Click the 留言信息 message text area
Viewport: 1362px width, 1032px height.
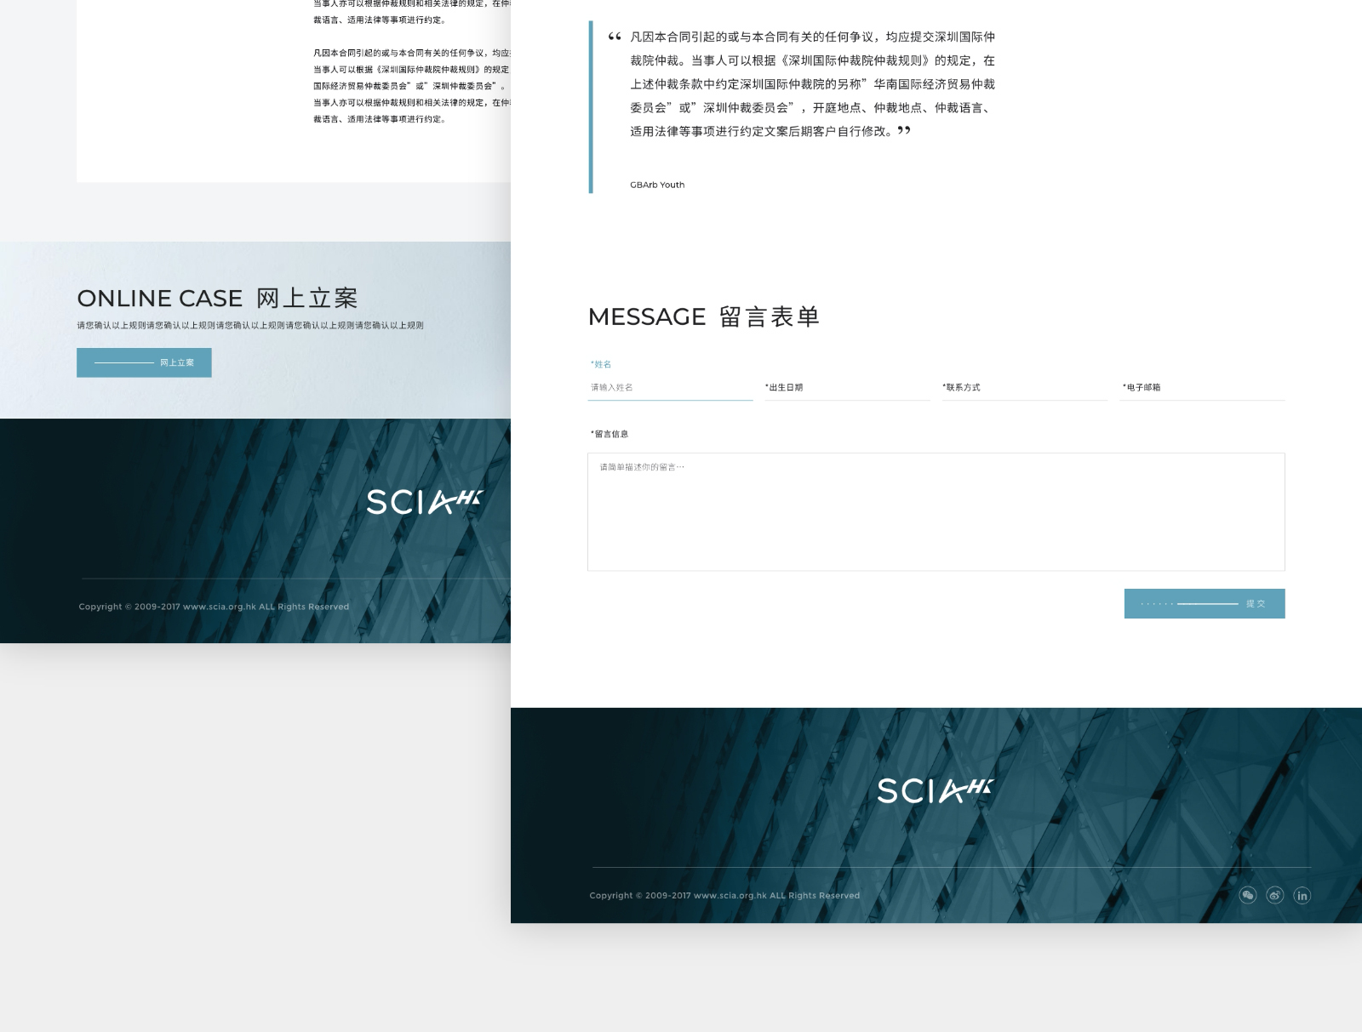(936, 511)
